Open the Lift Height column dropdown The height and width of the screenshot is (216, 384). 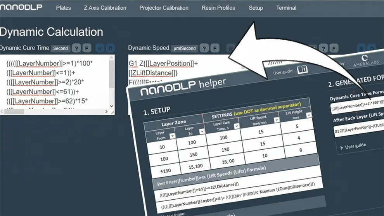tap(308, 115)
